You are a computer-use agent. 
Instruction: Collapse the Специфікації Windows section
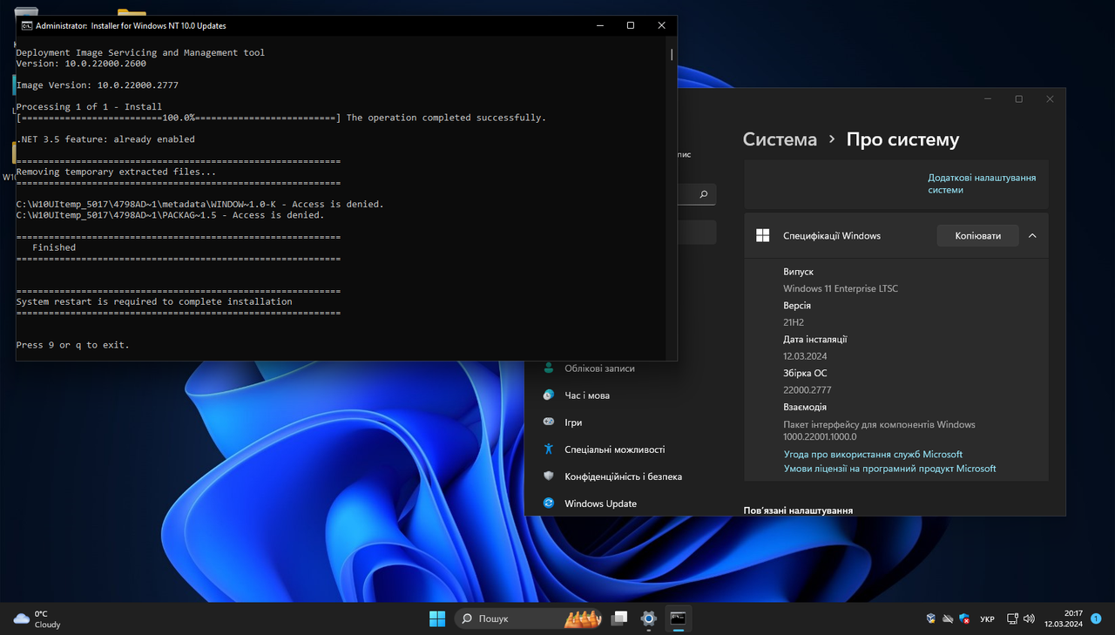coord(1032,235)
